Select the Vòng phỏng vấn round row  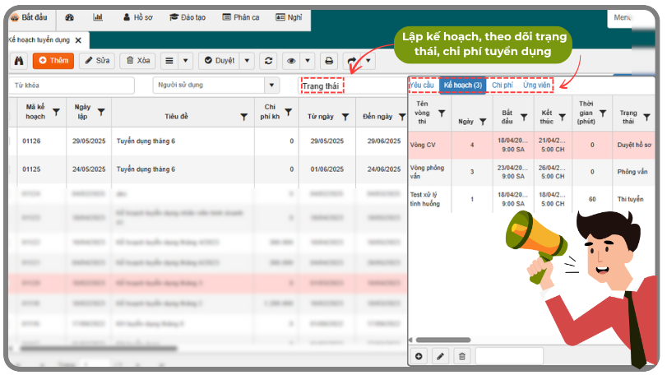click(x=532, y=172)
